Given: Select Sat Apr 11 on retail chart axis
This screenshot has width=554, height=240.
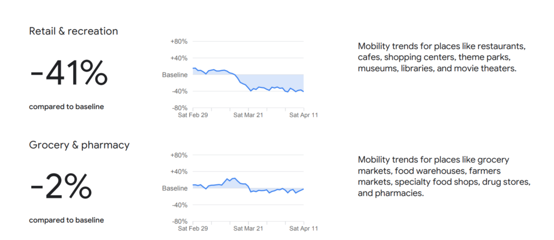Looking at the screenshot, I should (304, 115).
